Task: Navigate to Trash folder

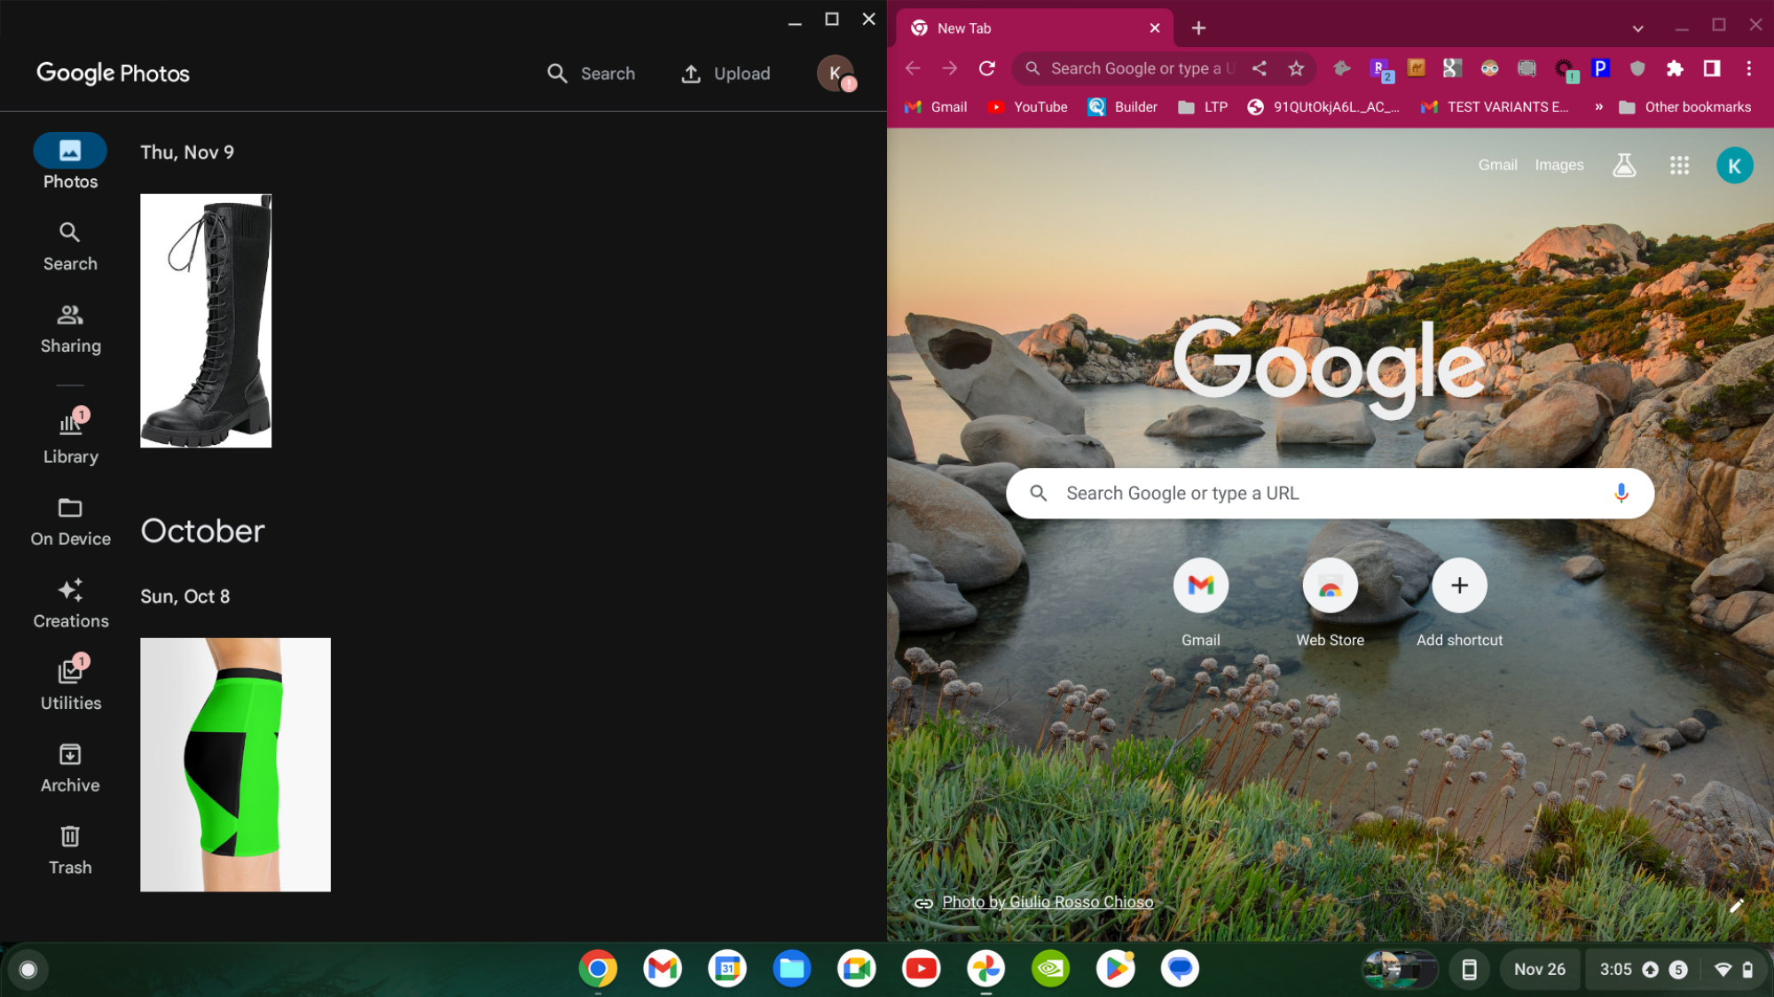Action: point(71,848)
